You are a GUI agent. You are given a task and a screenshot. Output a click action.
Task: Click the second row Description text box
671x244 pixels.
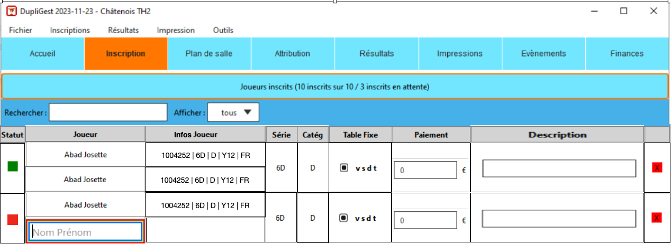[x=559, y=219]
